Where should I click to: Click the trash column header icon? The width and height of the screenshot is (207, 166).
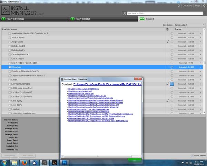pyautogui.click(x=167, y=29)
